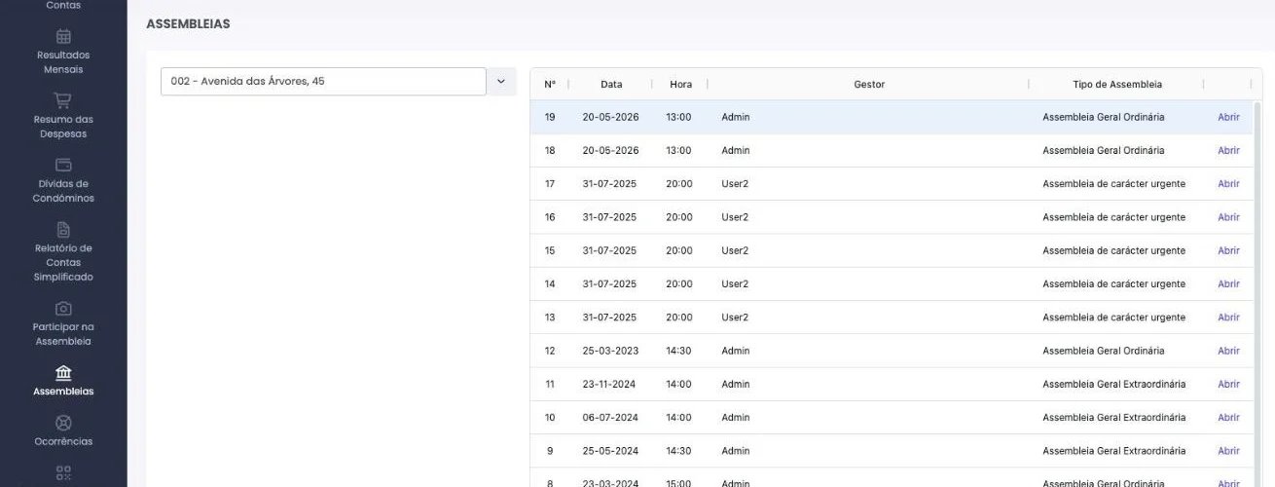Open the Ocorrências lifebuoy icon
The width and height of the screenshot is (1275, 487).
coord(63,423)
